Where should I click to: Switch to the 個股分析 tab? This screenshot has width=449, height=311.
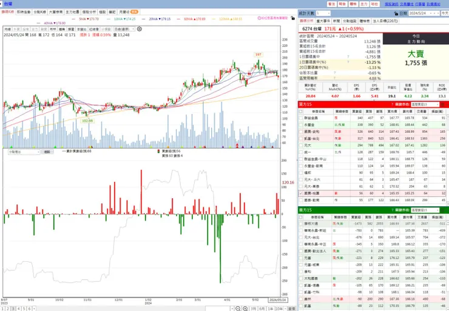pos(89,12)
